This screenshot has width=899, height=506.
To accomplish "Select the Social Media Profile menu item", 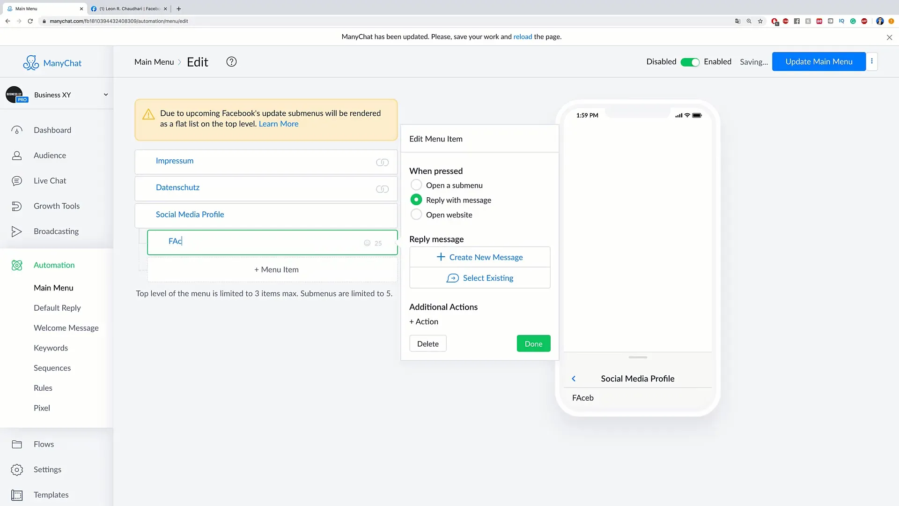I will click(x=266, y=216).
